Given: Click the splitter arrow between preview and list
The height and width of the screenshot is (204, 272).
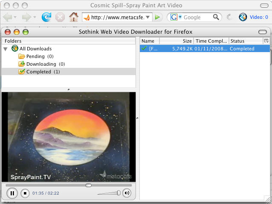Looking at the screenshot, I should [x=137, y=118].
